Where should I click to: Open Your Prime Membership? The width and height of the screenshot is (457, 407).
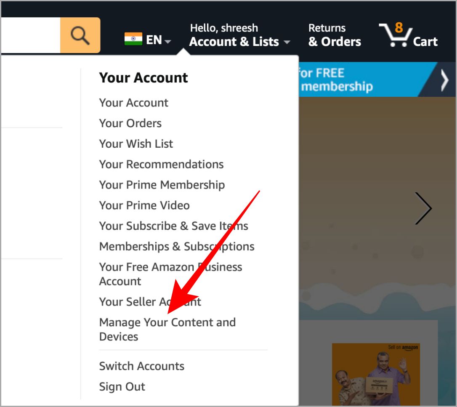pyautogui.click(x=162, y=184)
